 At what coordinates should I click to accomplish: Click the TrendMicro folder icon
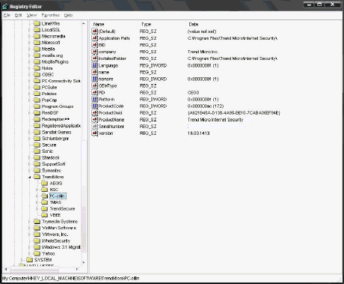coord(37,177)
